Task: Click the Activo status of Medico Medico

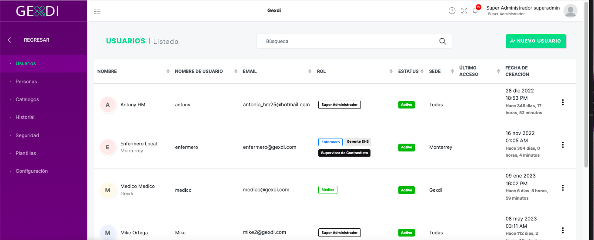Action: (x=407, y=190)
